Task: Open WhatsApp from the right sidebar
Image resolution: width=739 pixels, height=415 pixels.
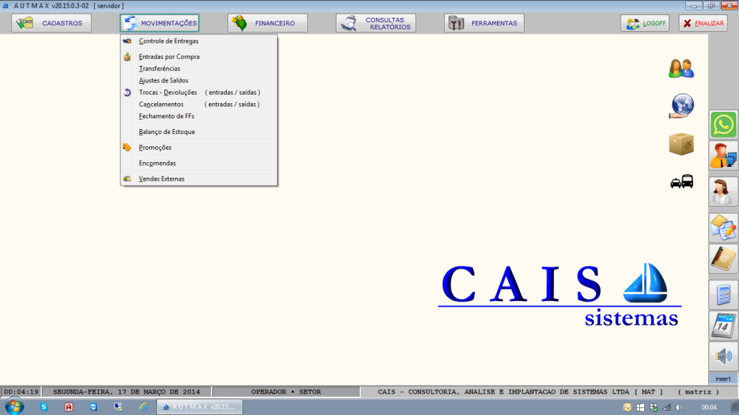Action: (723, 125)
